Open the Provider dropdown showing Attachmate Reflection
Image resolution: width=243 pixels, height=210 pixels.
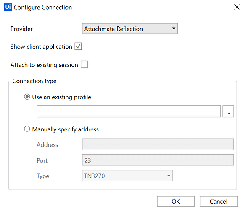pyautogui.click(x=130, y=29)
